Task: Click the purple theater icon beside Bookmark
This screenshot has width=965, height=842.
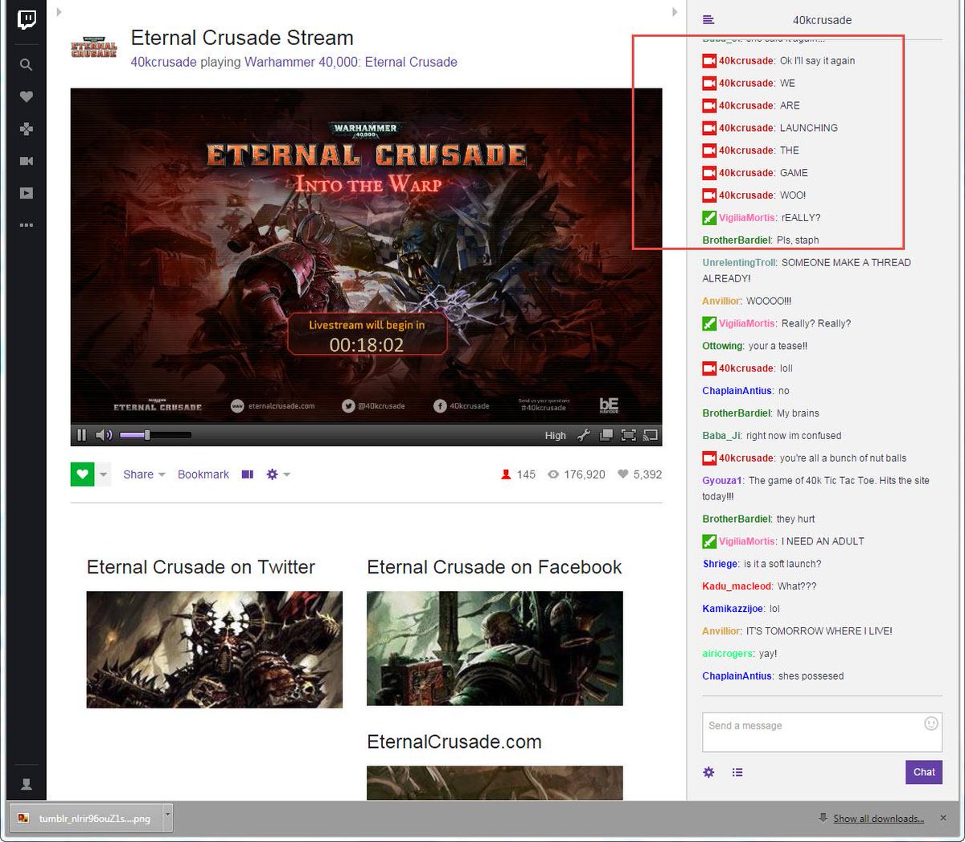Action: [248, 474]
